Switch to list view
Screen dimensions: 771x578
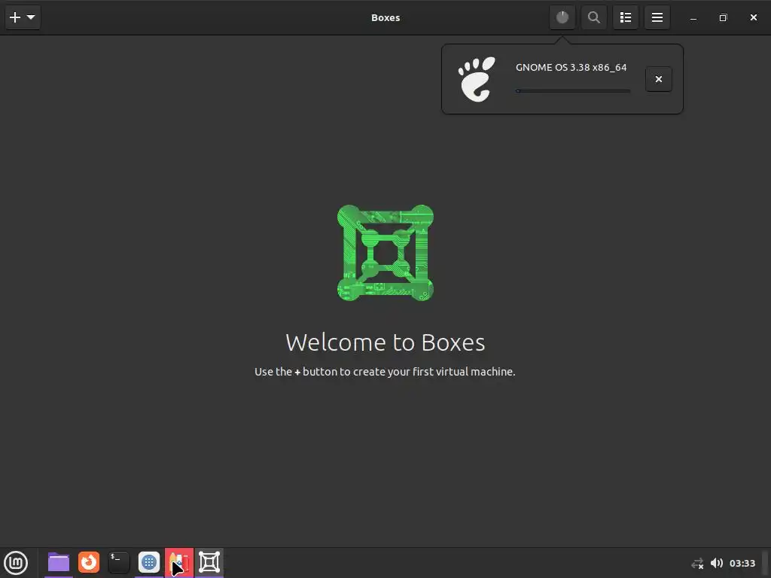pos(626,18)
